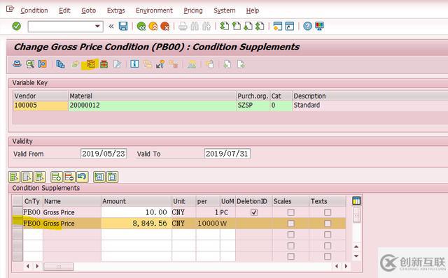Select row selector for 10.00 CNY row
Viewport: 448px width, 278px height.
coord(17,212)
